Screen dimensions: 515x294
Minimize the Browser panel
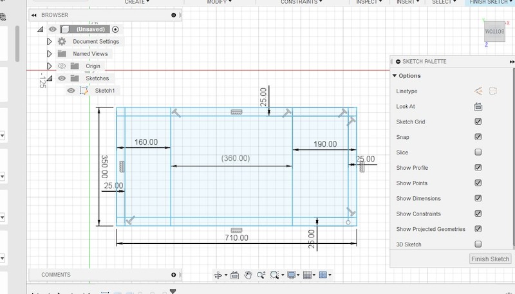[173, 15]
